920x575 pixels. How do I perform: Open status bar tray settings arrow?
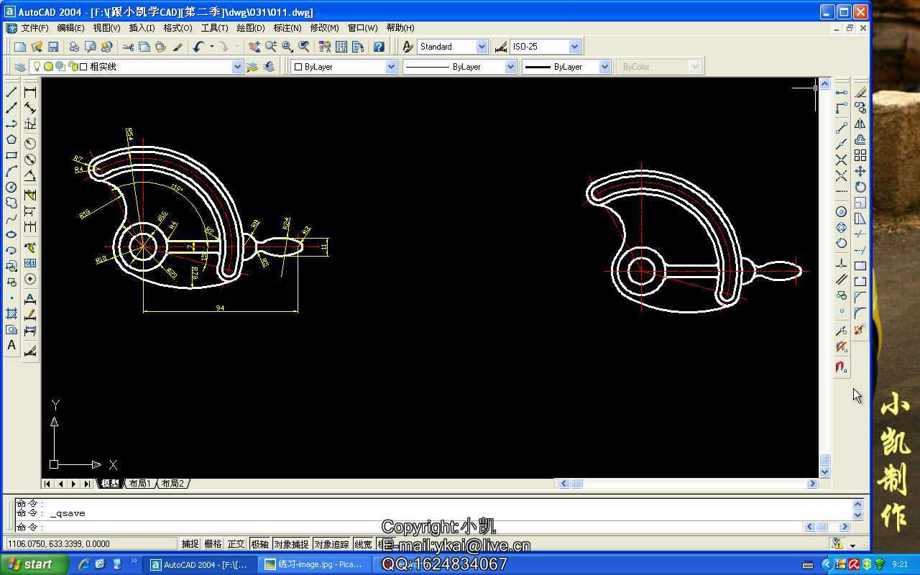coord(852,545)
